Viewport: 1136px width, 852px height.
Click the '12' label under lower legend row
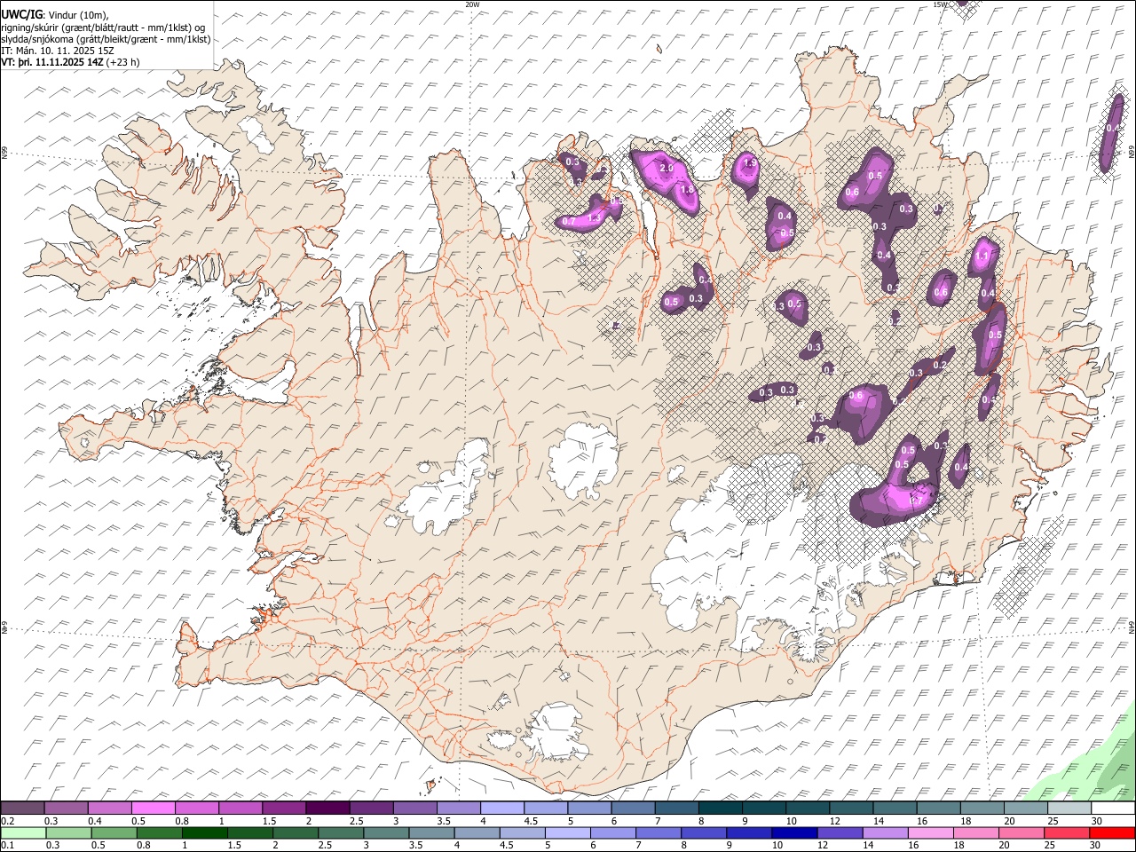point(823,846)
